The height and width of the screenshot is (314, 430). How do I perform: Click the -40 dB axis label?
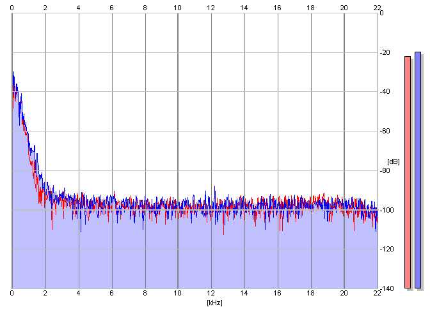click(x=385, y=92)
